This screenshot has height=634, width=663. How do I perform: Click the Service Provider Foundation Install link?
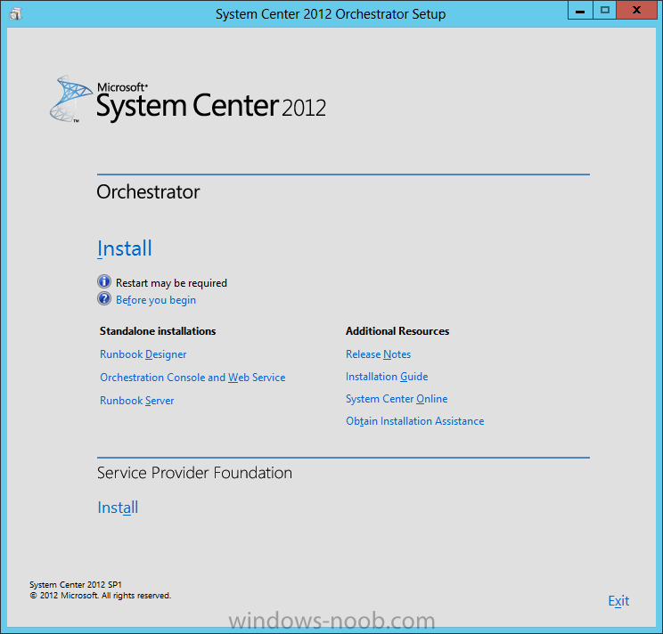(118, 508)
